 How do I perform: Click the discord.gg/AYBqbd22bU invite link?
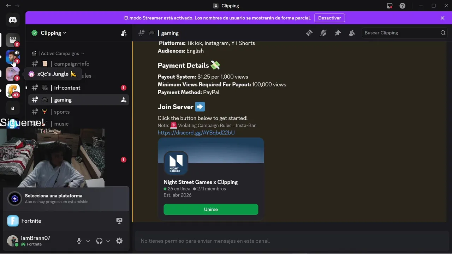pyautogui.click(x=196, y=133)
